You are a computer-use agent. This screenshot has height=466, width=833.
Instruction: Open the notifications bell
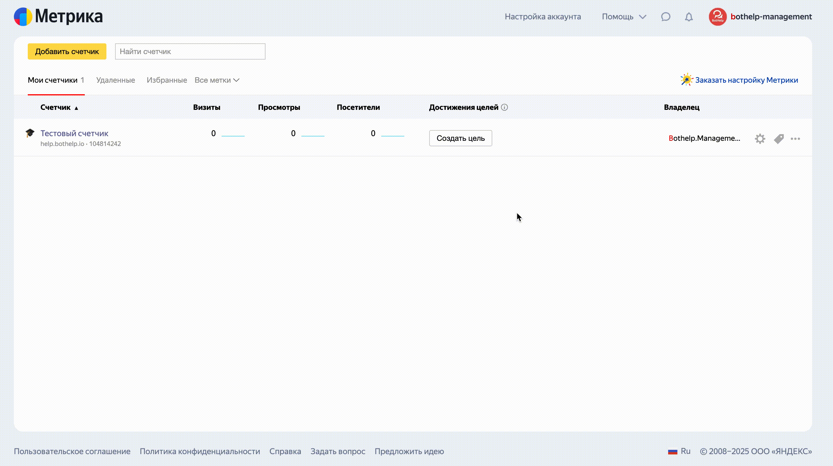[689, 17]
